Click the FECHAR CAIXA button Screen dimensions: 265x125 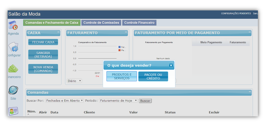click(43, 42)
